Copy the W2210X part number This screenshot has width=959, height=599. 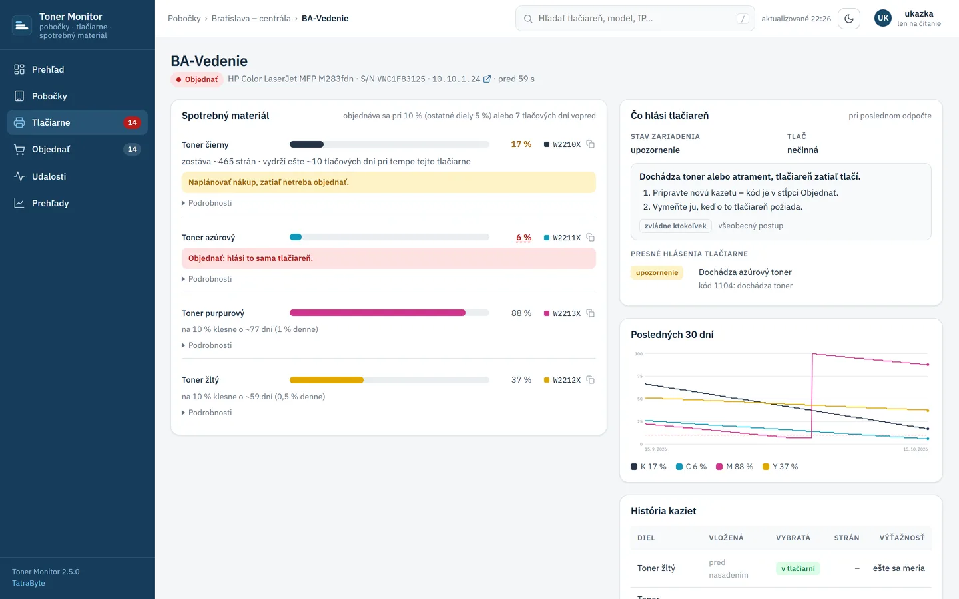(x=590, y=144)
